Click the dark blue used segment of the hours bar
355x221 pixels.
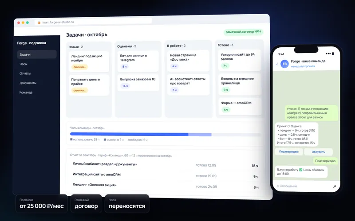pos(129,134)
